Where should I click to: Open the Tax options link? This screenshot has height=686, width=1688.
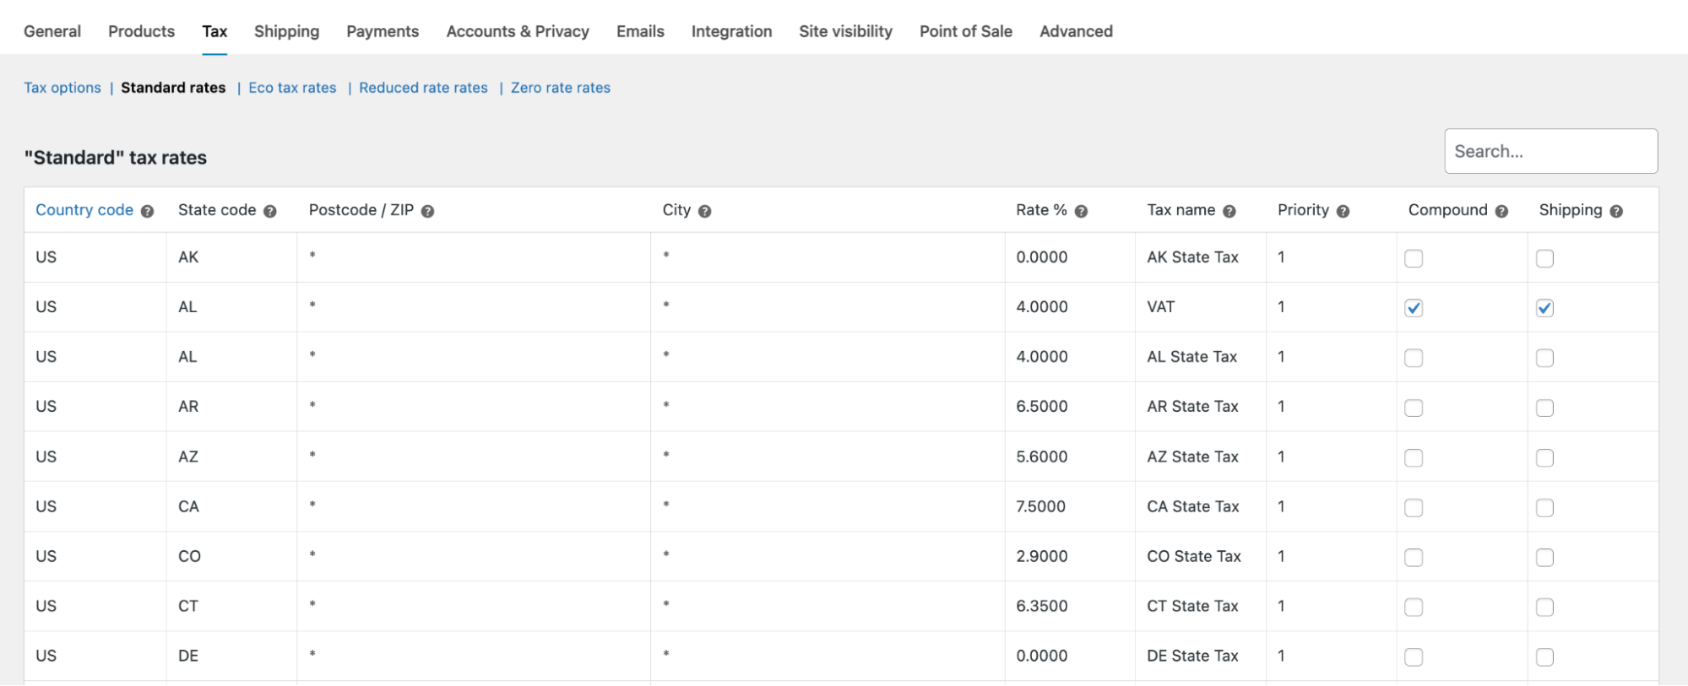click(62, 88)
